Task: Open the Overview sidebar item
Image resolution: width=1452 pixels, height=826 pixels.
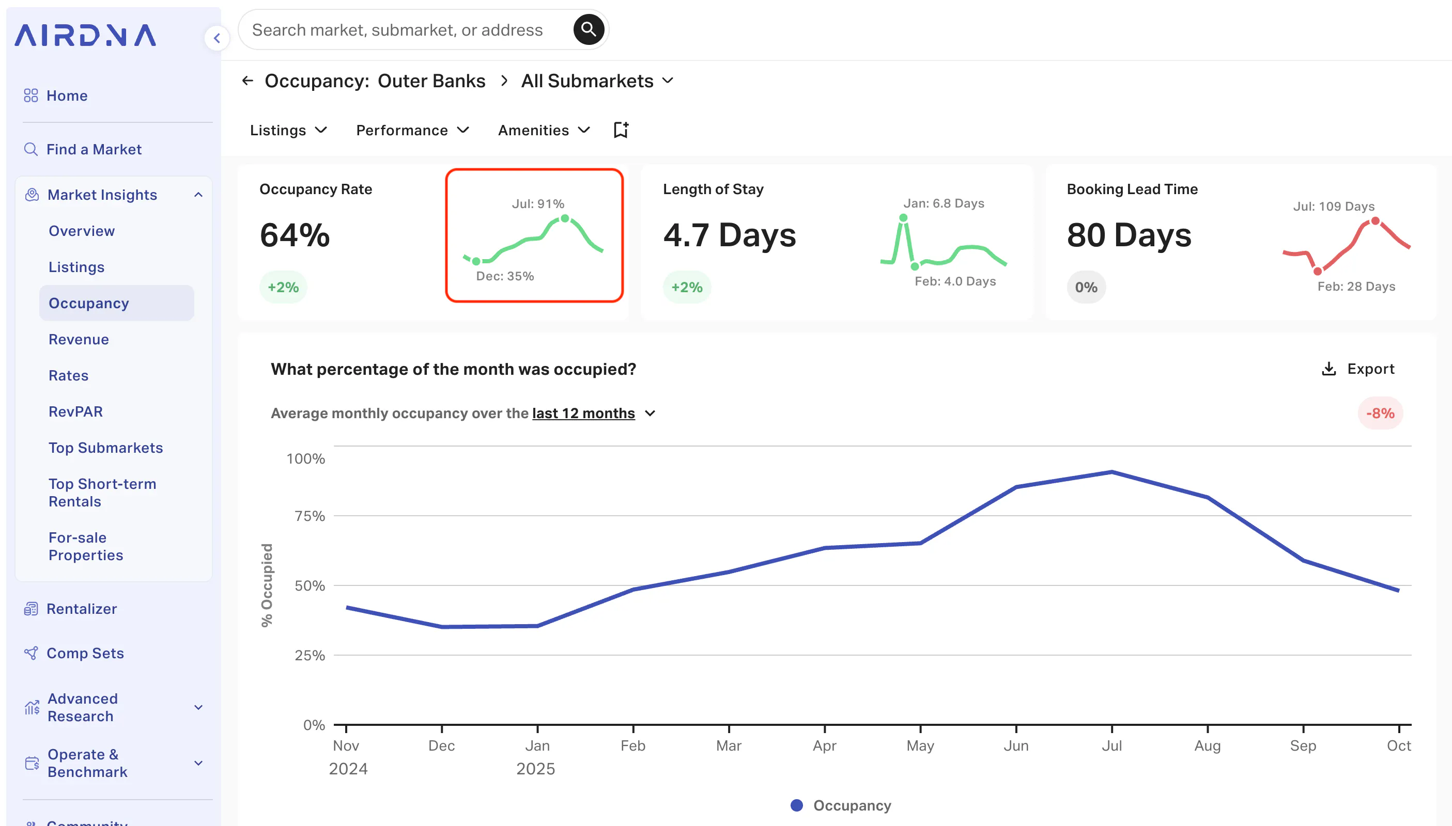Action: 82,231
